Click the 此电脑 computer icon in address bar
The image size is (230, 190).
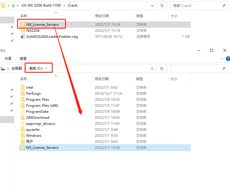[x=3, y=68]
